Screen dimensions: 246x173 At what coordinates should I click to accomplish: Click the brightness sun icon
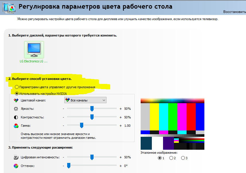point(16,109)
